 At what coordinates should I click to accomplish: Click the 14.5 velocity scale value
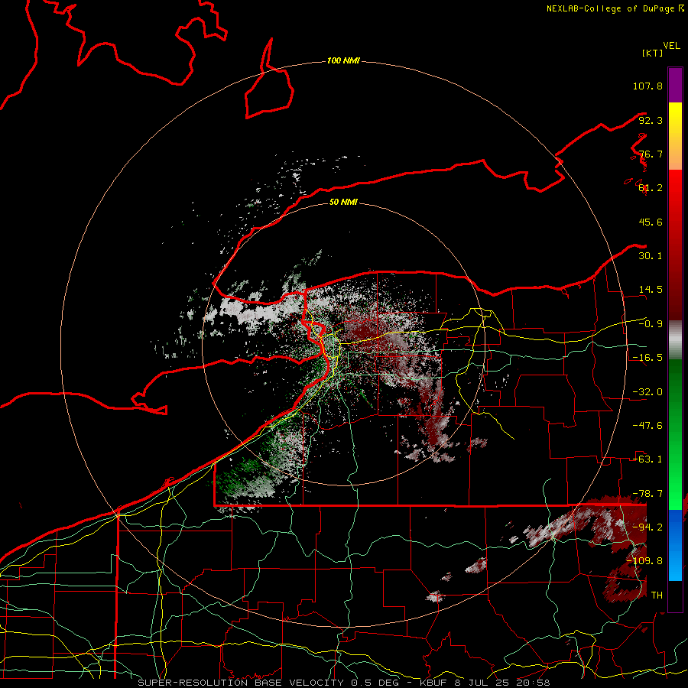(x=651, y=290)
